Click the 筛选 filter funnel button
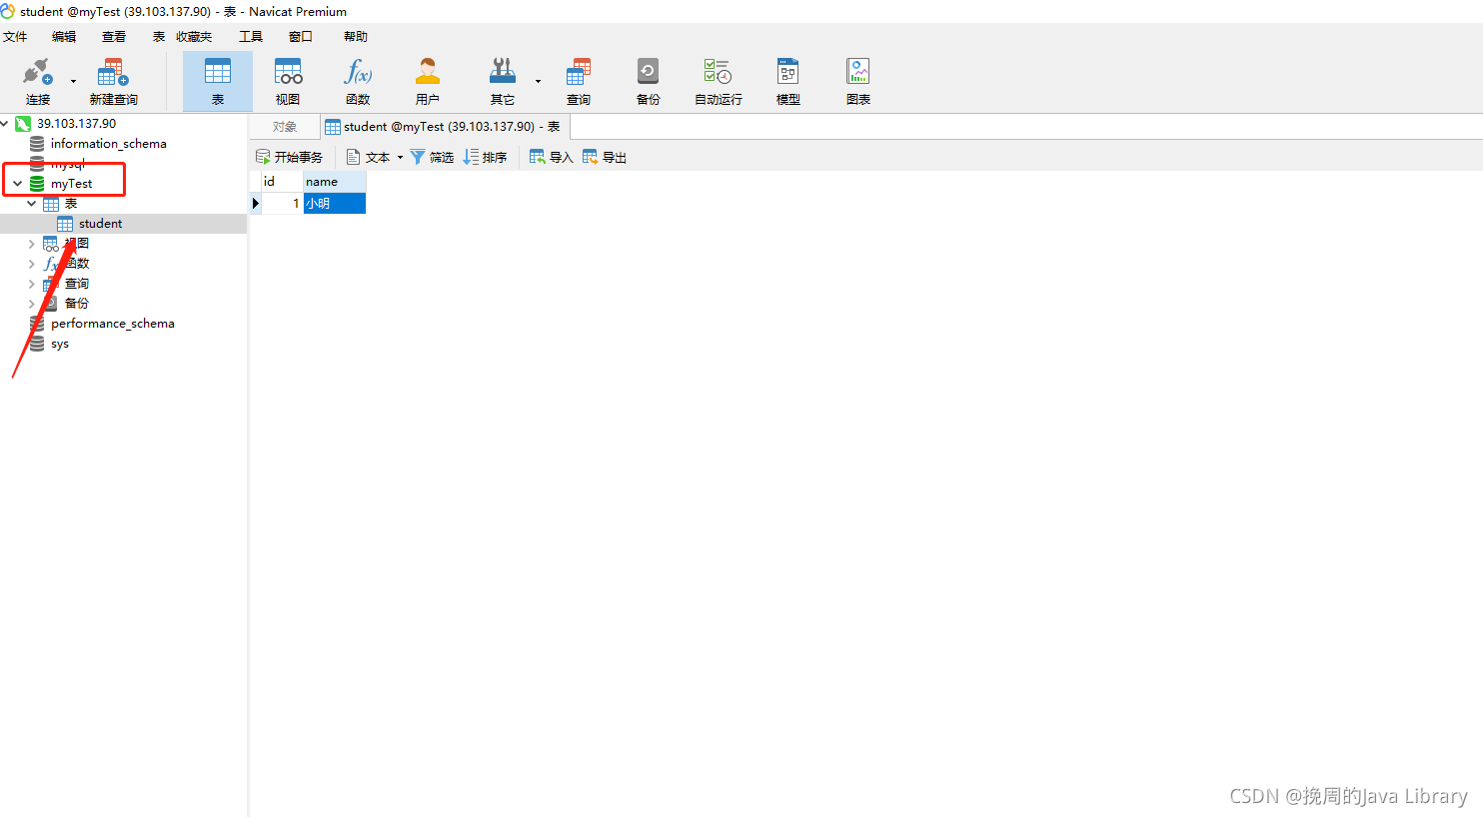Screen dimensions: 1483x817 (x=432, y=157)
